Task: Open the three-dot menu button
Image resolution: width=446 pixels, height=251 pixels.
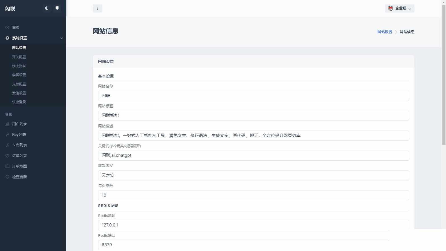Action: [x=98, y=8]
